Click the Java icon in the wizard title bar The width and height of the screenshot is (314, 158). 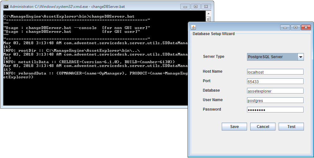pos(193,27)
